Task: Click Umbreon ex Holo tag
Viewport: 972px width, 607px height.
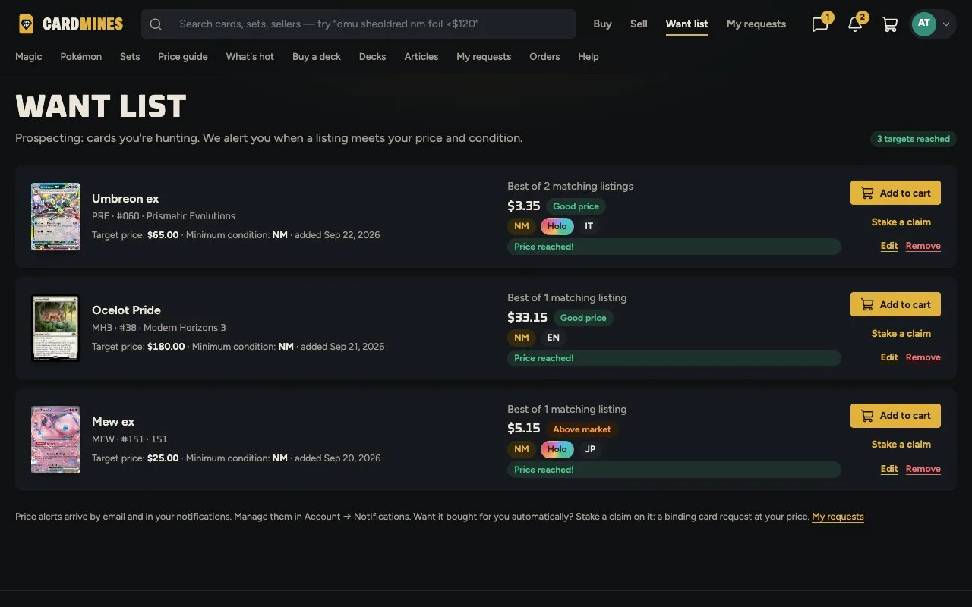Action: tap(557, 226)
